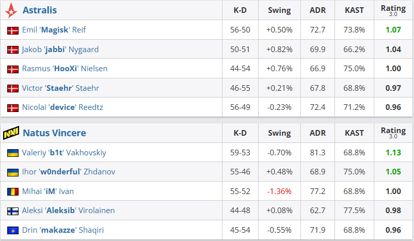
Task: Open the Natus Vincere team link
Action: click(x=54, y=133)
